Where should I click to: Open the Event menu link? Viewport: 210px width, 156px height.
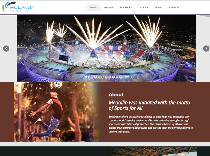[159, 7]
